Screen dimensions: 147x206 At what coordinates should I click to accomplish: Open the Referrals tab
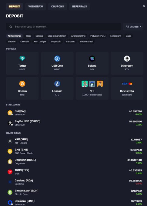click(x=79, y=6)
